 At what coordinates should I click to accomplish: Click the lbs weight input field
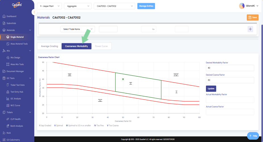(149, 29)
